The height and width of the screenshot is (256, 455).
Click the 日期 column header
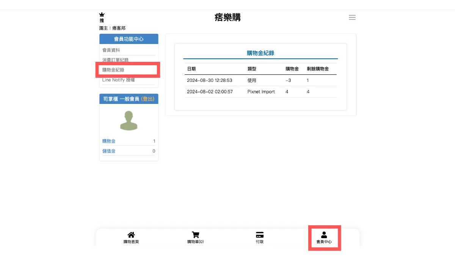click(x=191, y=69)
